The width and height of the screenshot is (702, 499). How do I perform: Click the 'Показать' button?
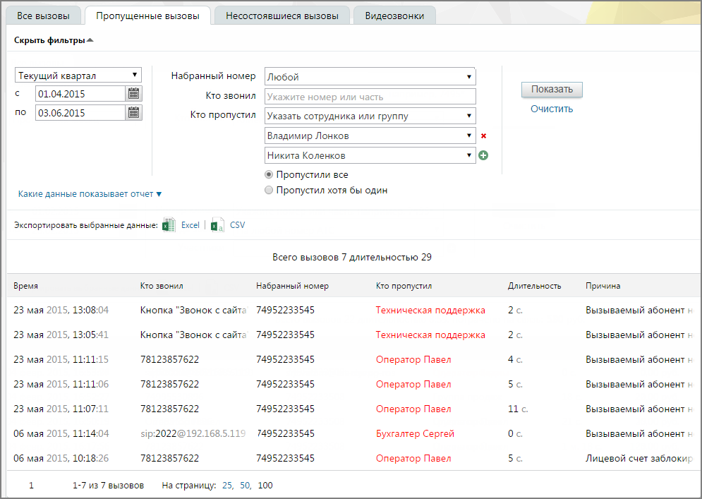tap(552, 89)
